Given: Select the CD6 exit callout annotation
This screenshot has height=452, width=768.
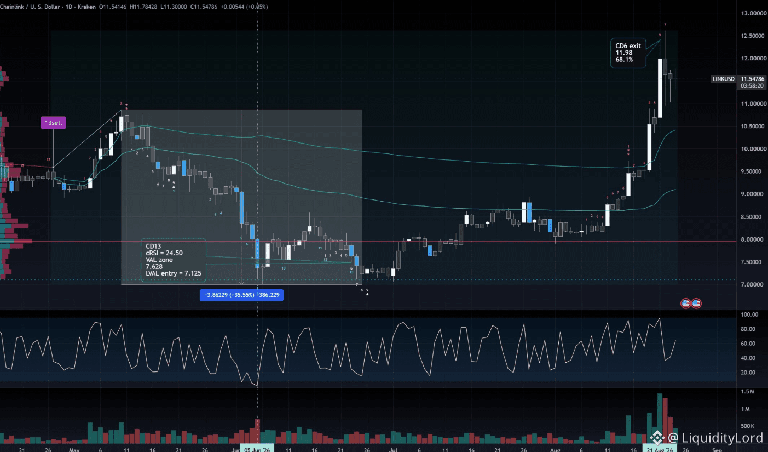Looking at the screenshot, I should tap(628, 53).
